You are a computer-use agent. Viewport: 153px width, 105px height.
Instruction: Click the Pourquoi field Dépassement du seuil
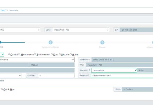(x=122, y=76)
